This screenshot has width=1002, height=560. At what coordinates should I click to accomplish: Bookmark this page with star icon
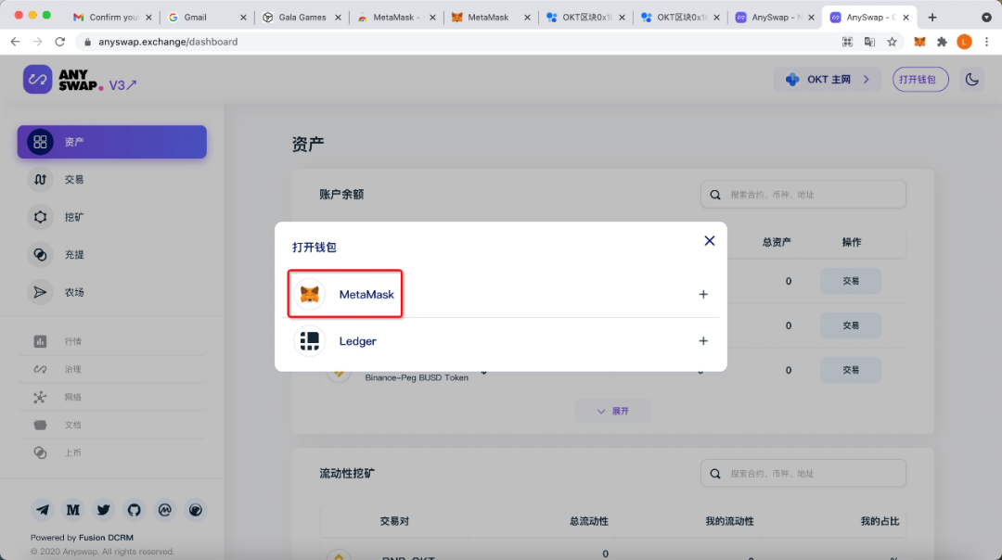[x=892, y=42]
